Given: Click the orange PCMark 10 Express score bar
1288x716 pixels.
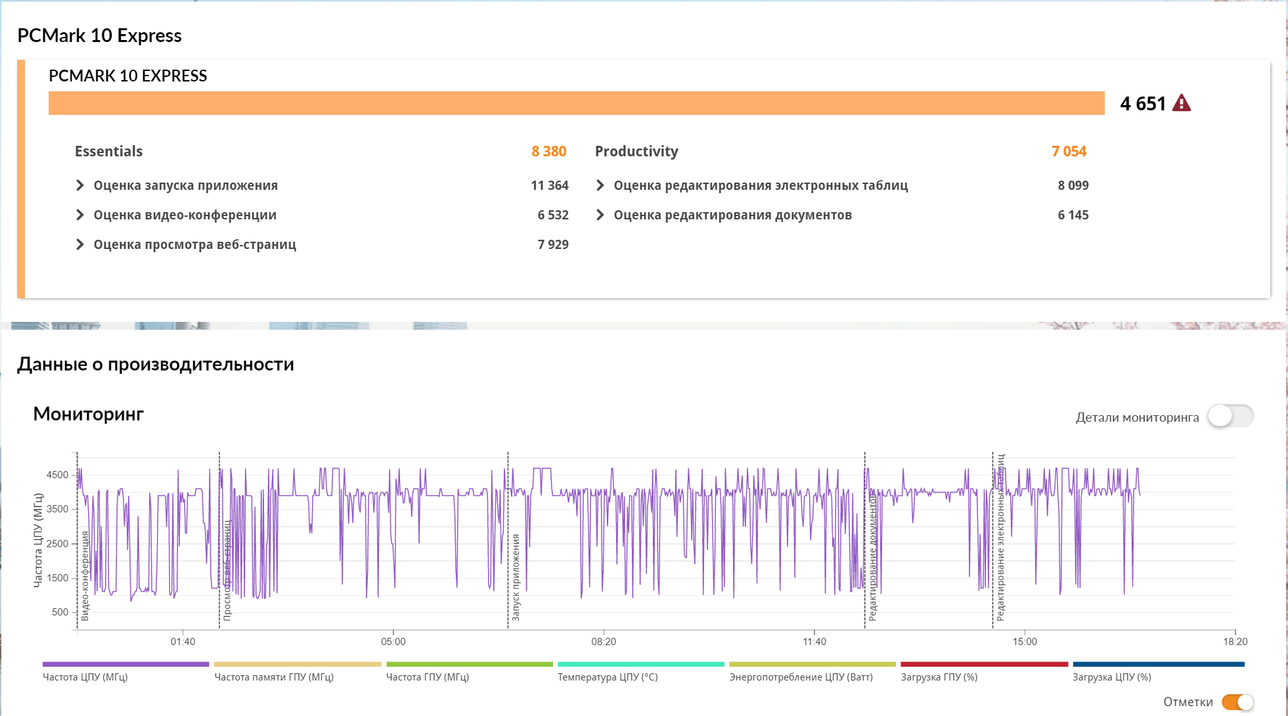Looking at the screenshot, I should pyautogui.click(x=576, y=103).
